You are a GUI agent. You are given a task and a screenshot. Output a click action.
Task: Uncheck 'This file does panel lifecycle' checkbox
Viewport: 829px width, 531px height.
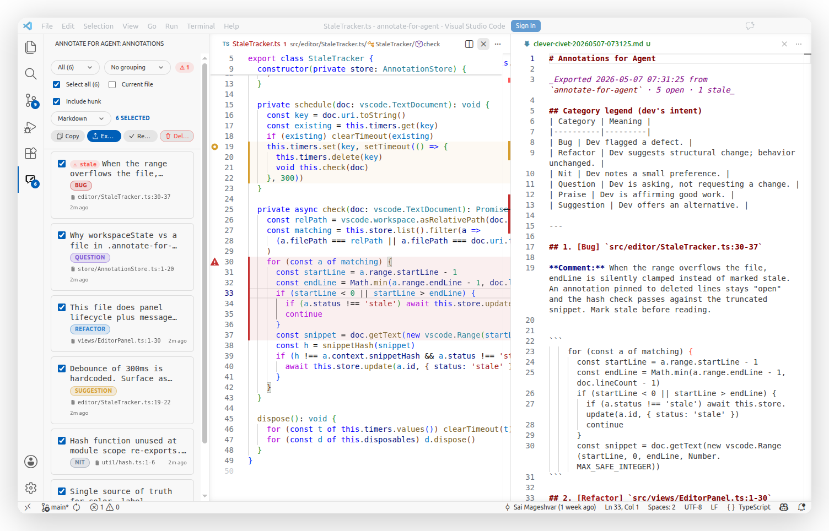[x=62, y=307]
